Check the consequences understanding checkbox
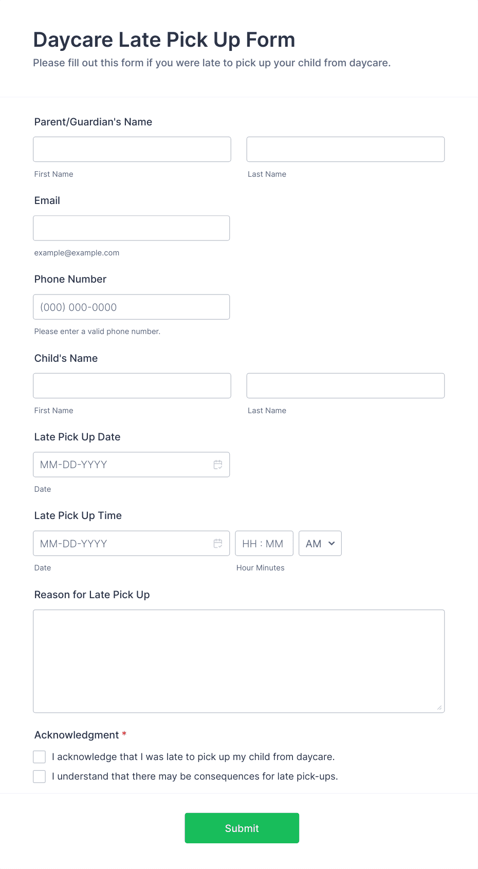 (x=39, y=776)
